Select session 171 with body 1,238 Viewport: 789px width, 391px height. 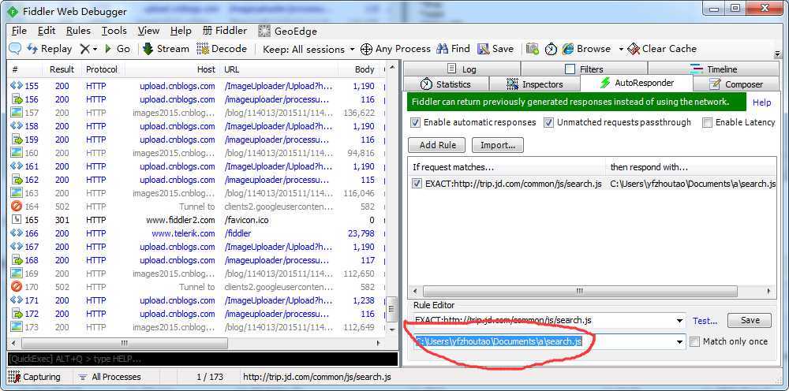[196, 300]
